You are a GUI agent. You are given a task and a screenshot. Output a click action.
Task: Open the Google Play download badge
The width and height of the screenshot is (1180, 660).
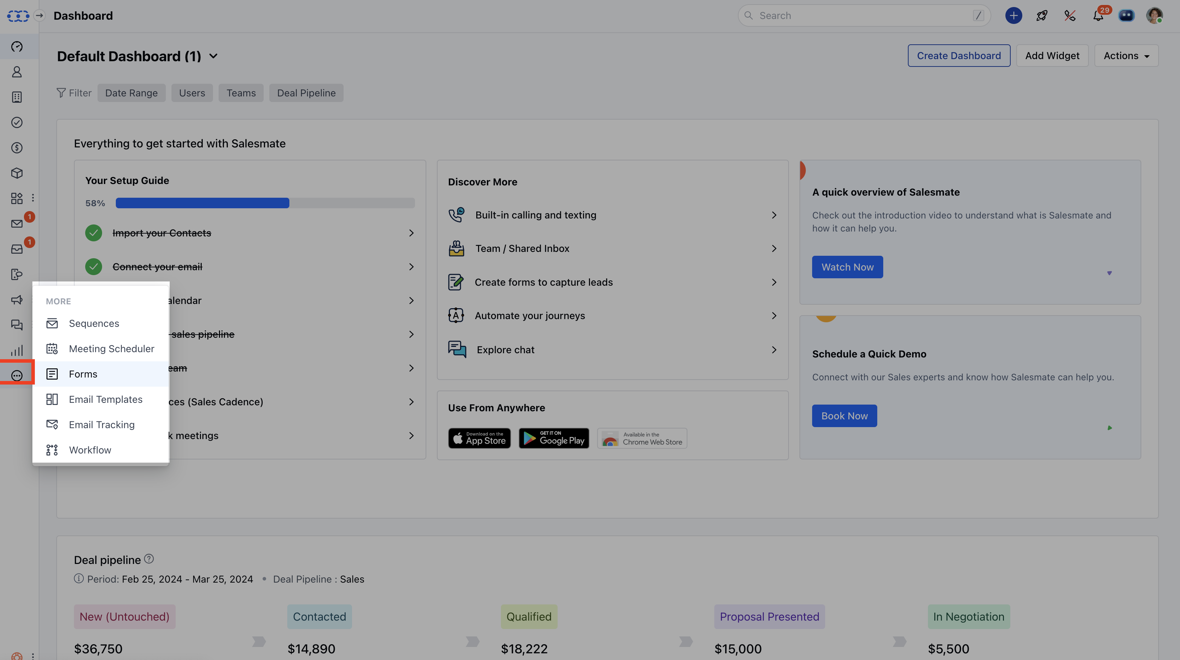(x=554, y=438)
